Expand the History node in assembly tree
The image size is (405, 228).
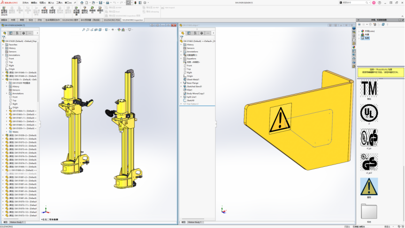(x=3, y=48)
